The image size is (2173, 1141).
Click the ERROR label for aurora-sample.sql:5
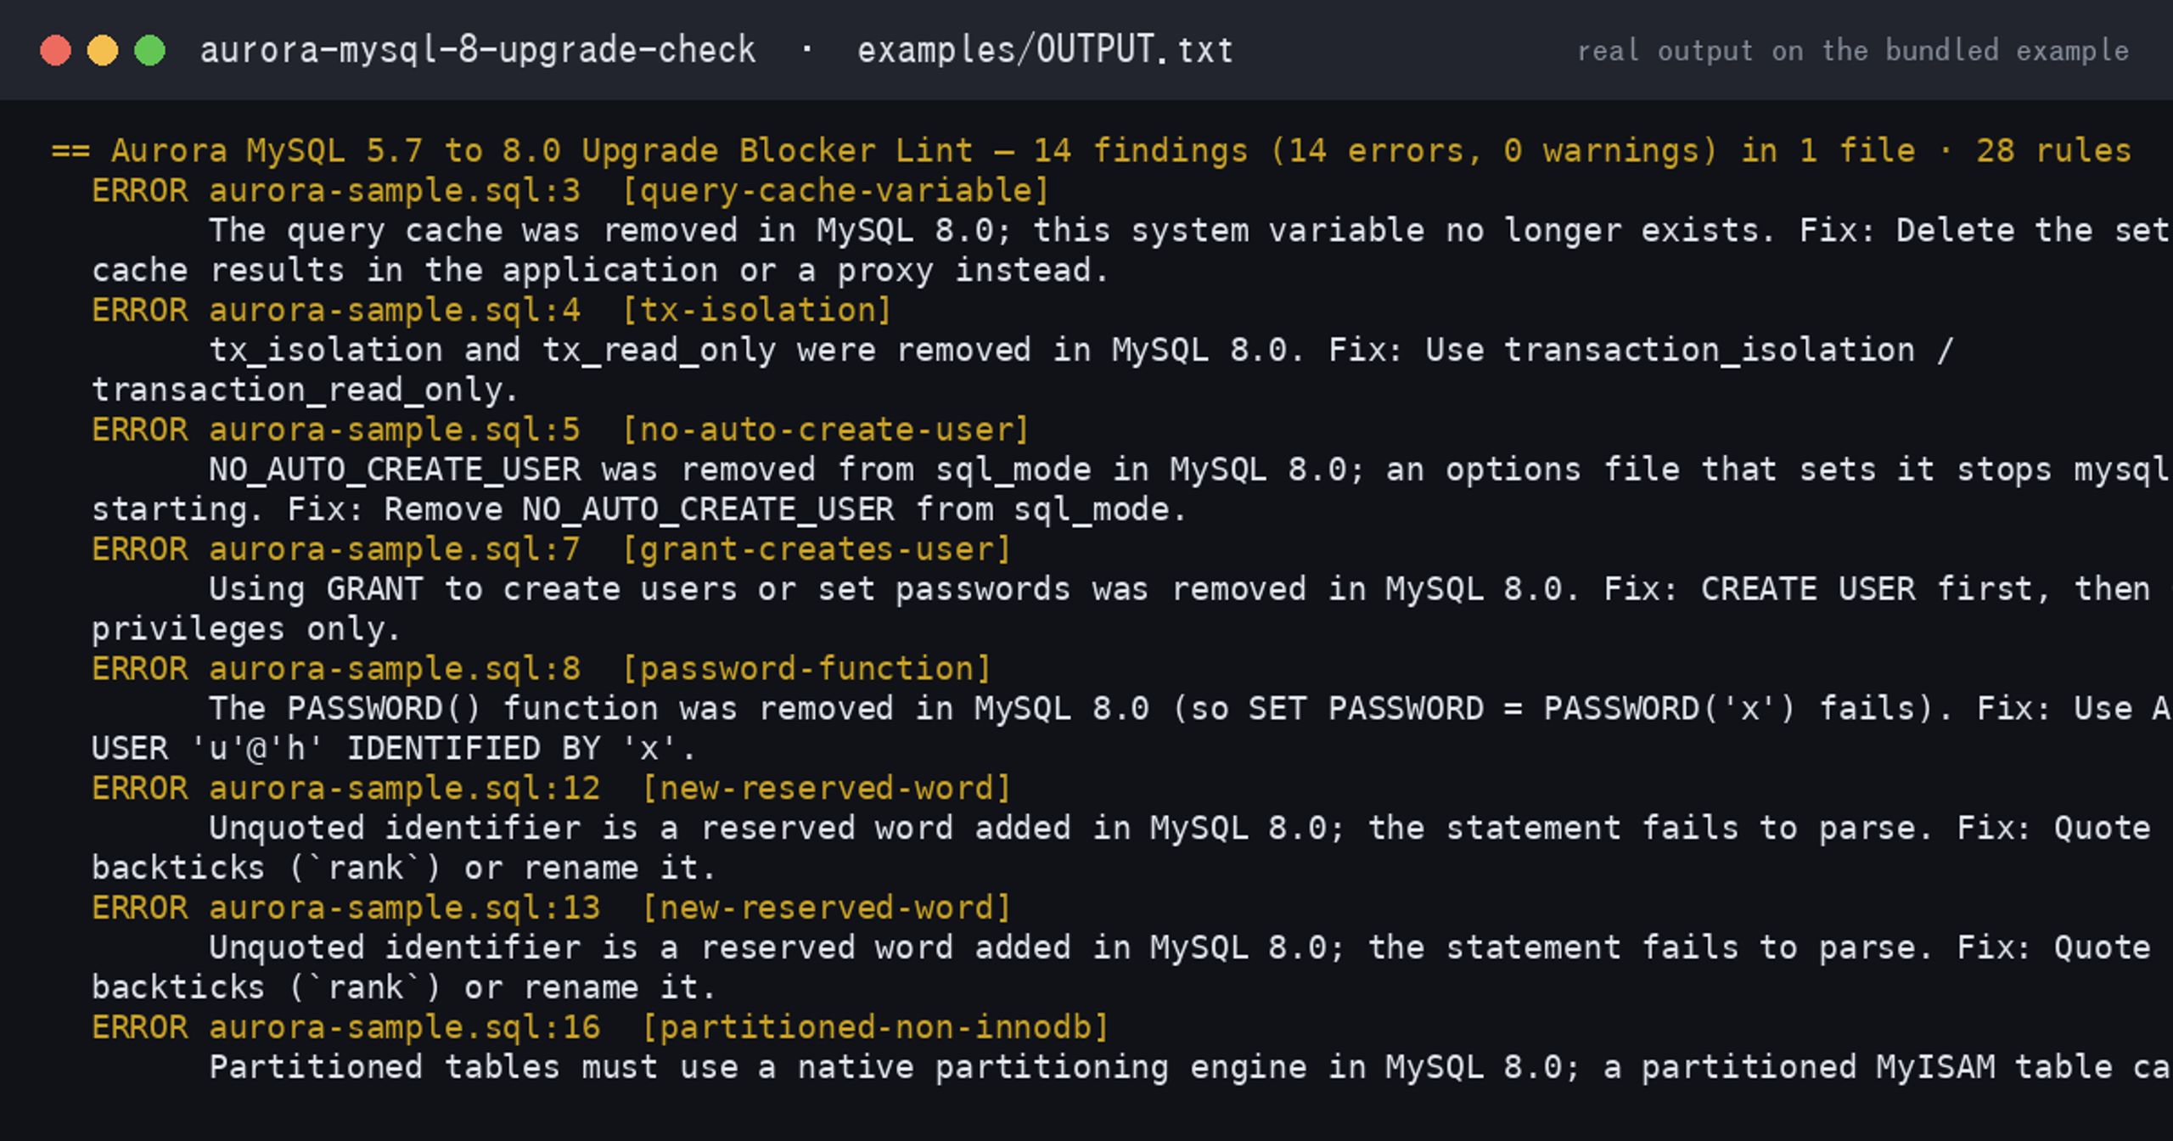tap(140, 430)
